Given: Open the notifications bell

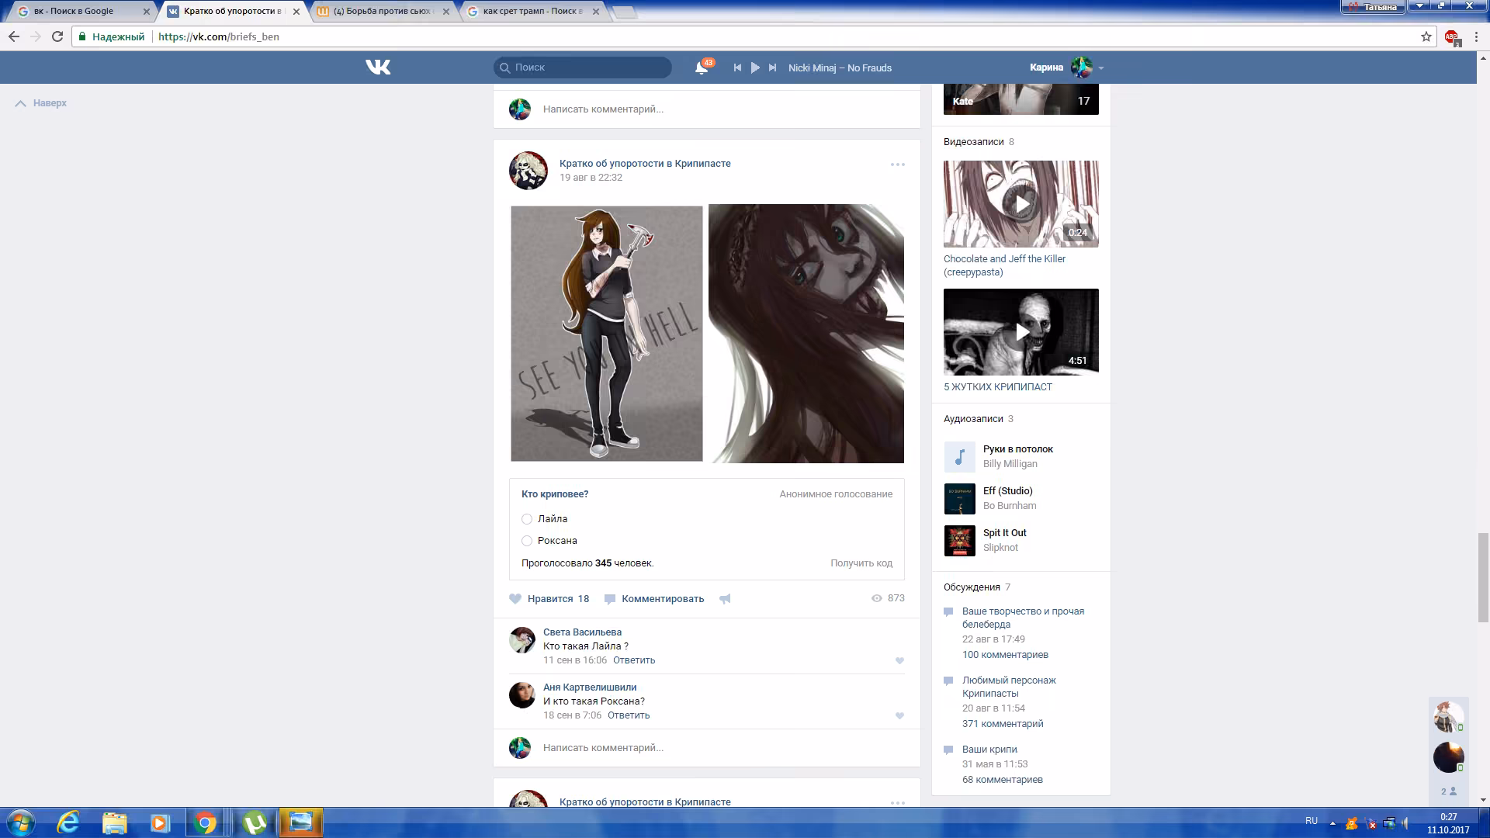Looking at the screenshot, I should [x=702, y=68].
